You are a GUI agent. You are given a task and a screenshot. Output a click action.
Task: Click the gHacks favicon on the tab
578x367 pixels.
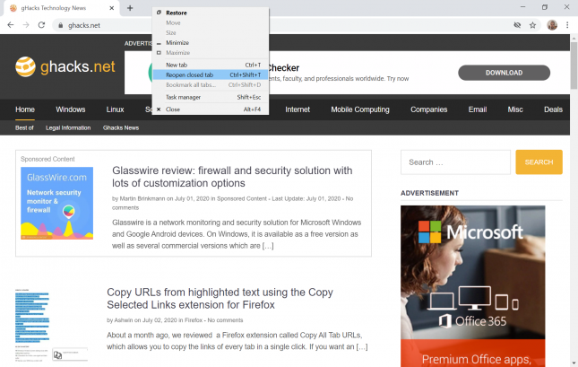click(13, 8)
